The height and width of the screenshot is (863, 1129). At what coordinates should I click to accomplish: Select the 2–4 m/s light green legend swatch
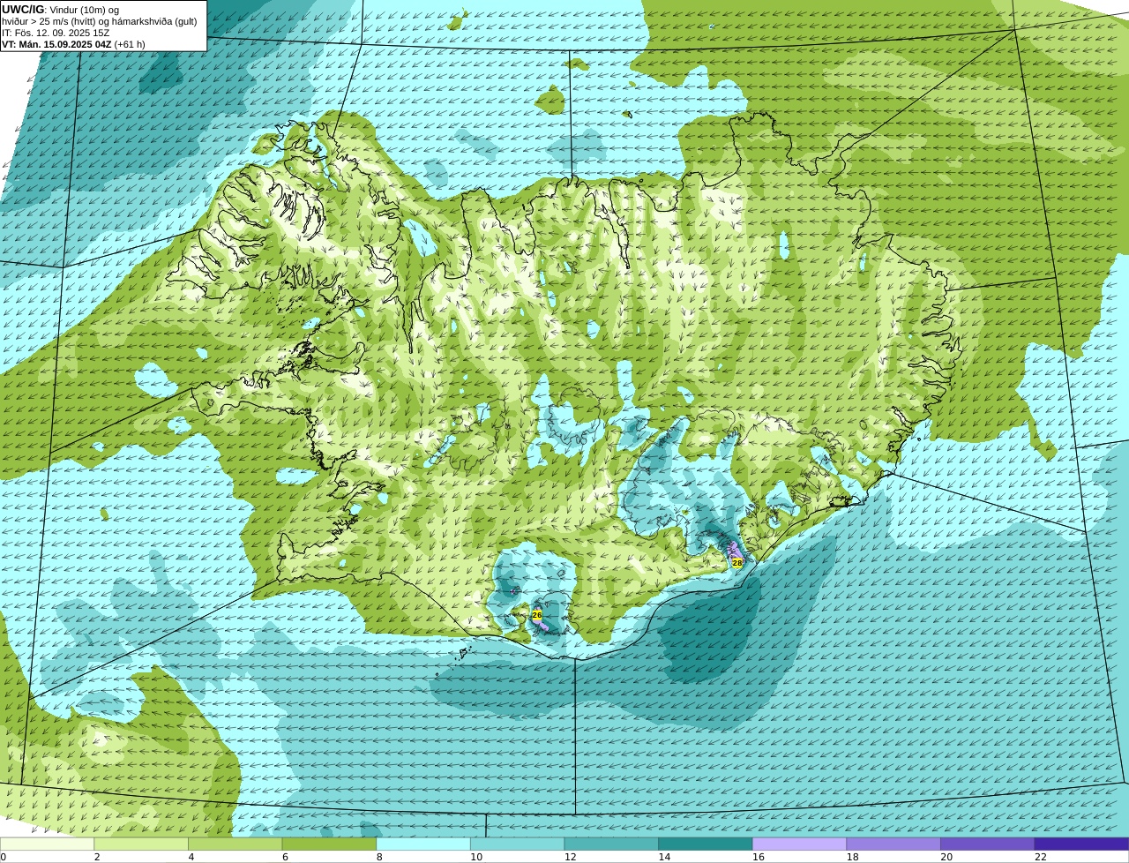pyautogui.click(x=141, y=844)
